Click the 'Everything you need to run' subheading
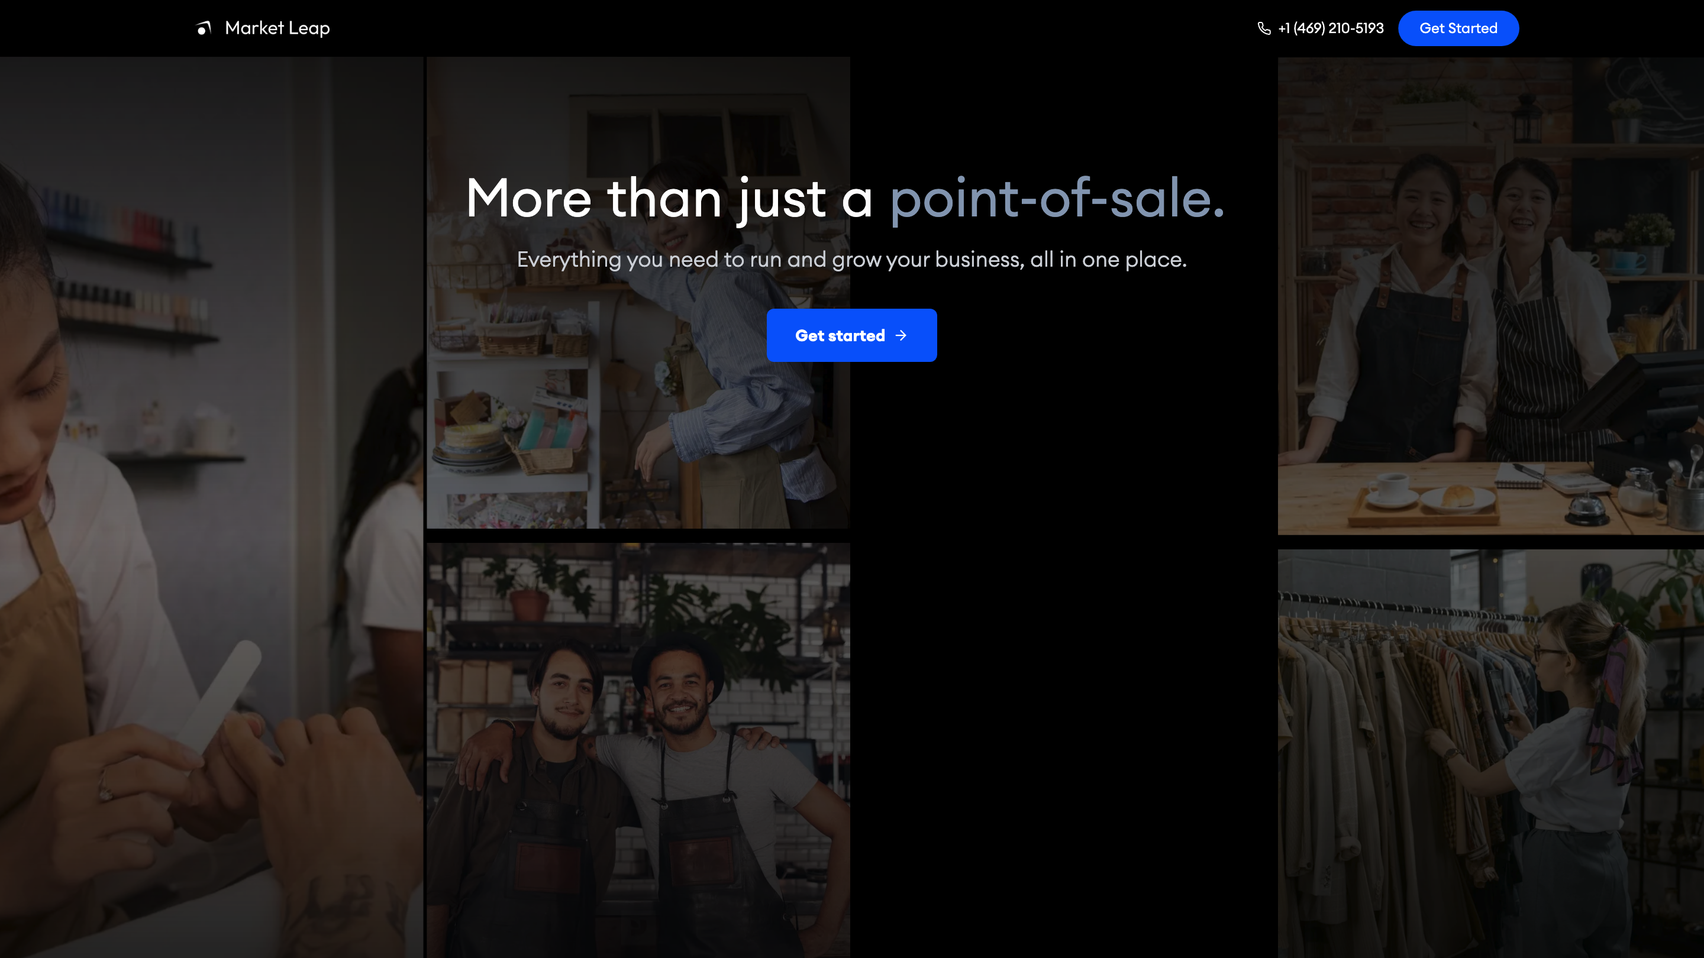1704x958 pixels. [851, 259]
